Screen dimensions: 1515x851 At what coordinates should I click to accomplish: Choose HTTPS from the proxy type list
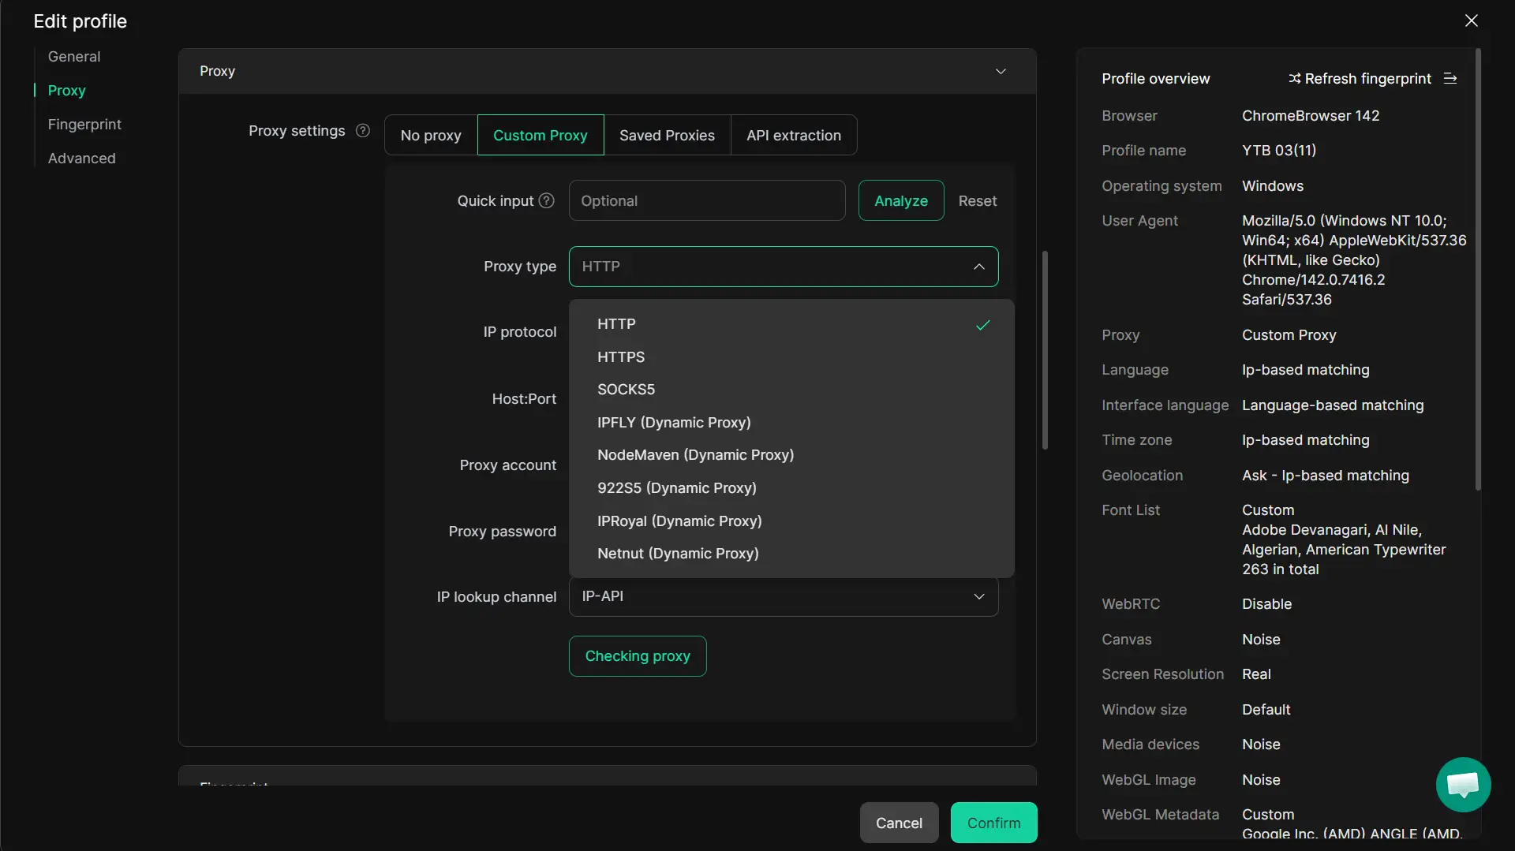pyautogui.click(x=621, y=357)
